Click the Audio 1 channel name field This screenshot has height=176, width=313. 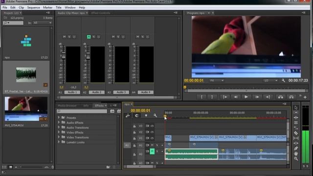pyautogui.click(x=72, y=92)
